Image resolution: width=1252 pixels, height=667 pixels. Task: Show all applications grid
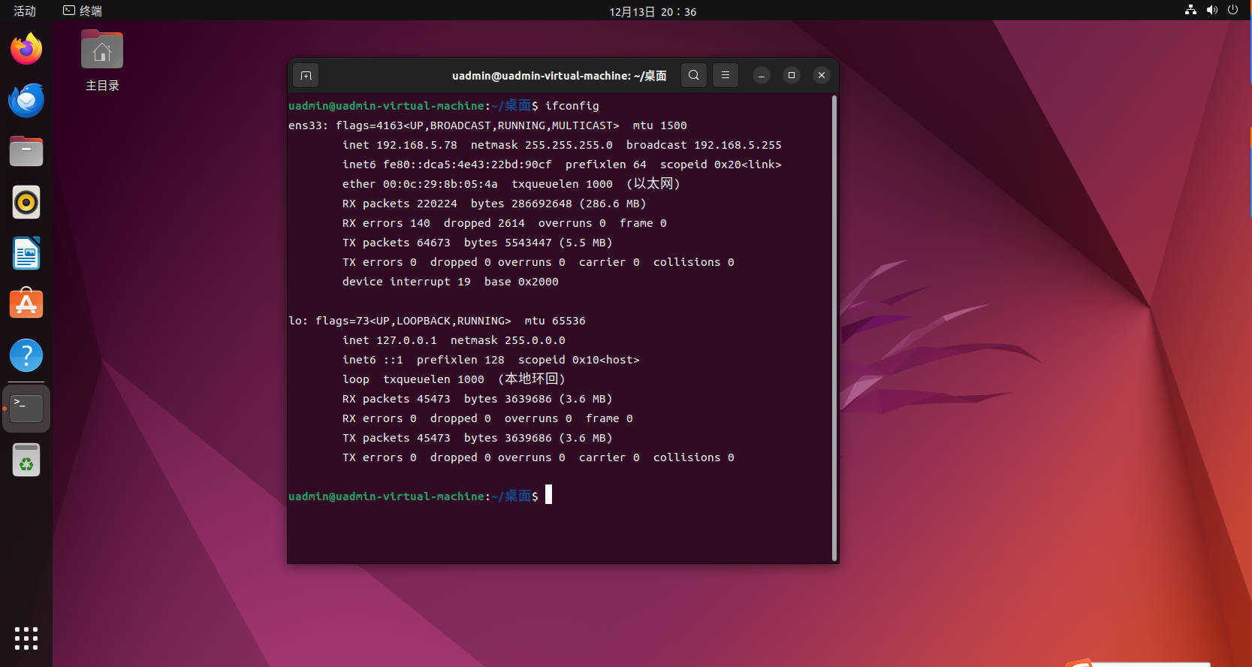(26, 638)
